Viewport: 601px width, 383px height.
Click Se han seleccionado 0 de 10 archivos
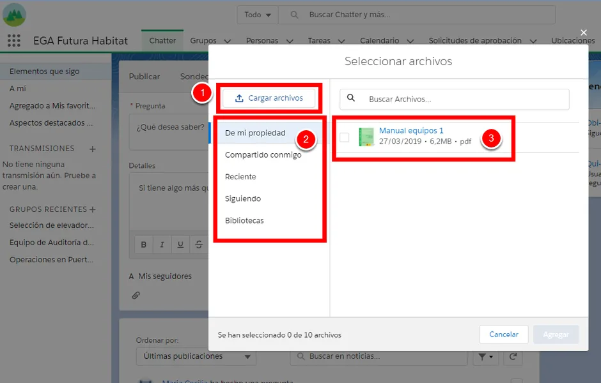coord(279,335)
